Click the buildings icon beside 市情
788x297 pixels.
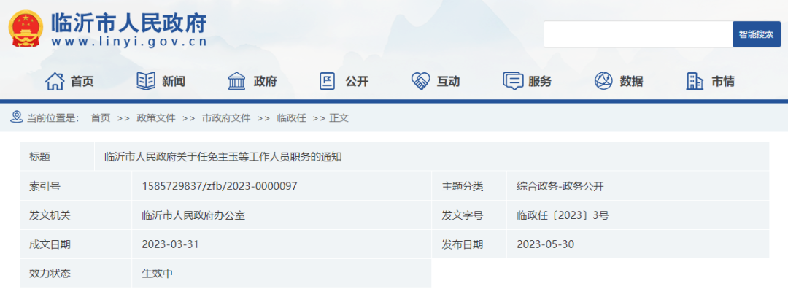pos(695,81)
